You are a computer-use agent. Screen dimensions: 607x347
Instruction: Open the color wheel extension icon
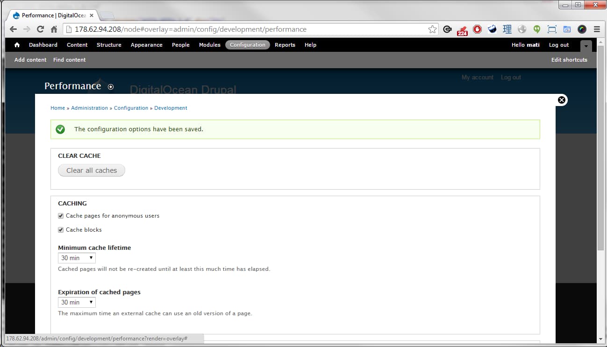[x=582, y=29]
